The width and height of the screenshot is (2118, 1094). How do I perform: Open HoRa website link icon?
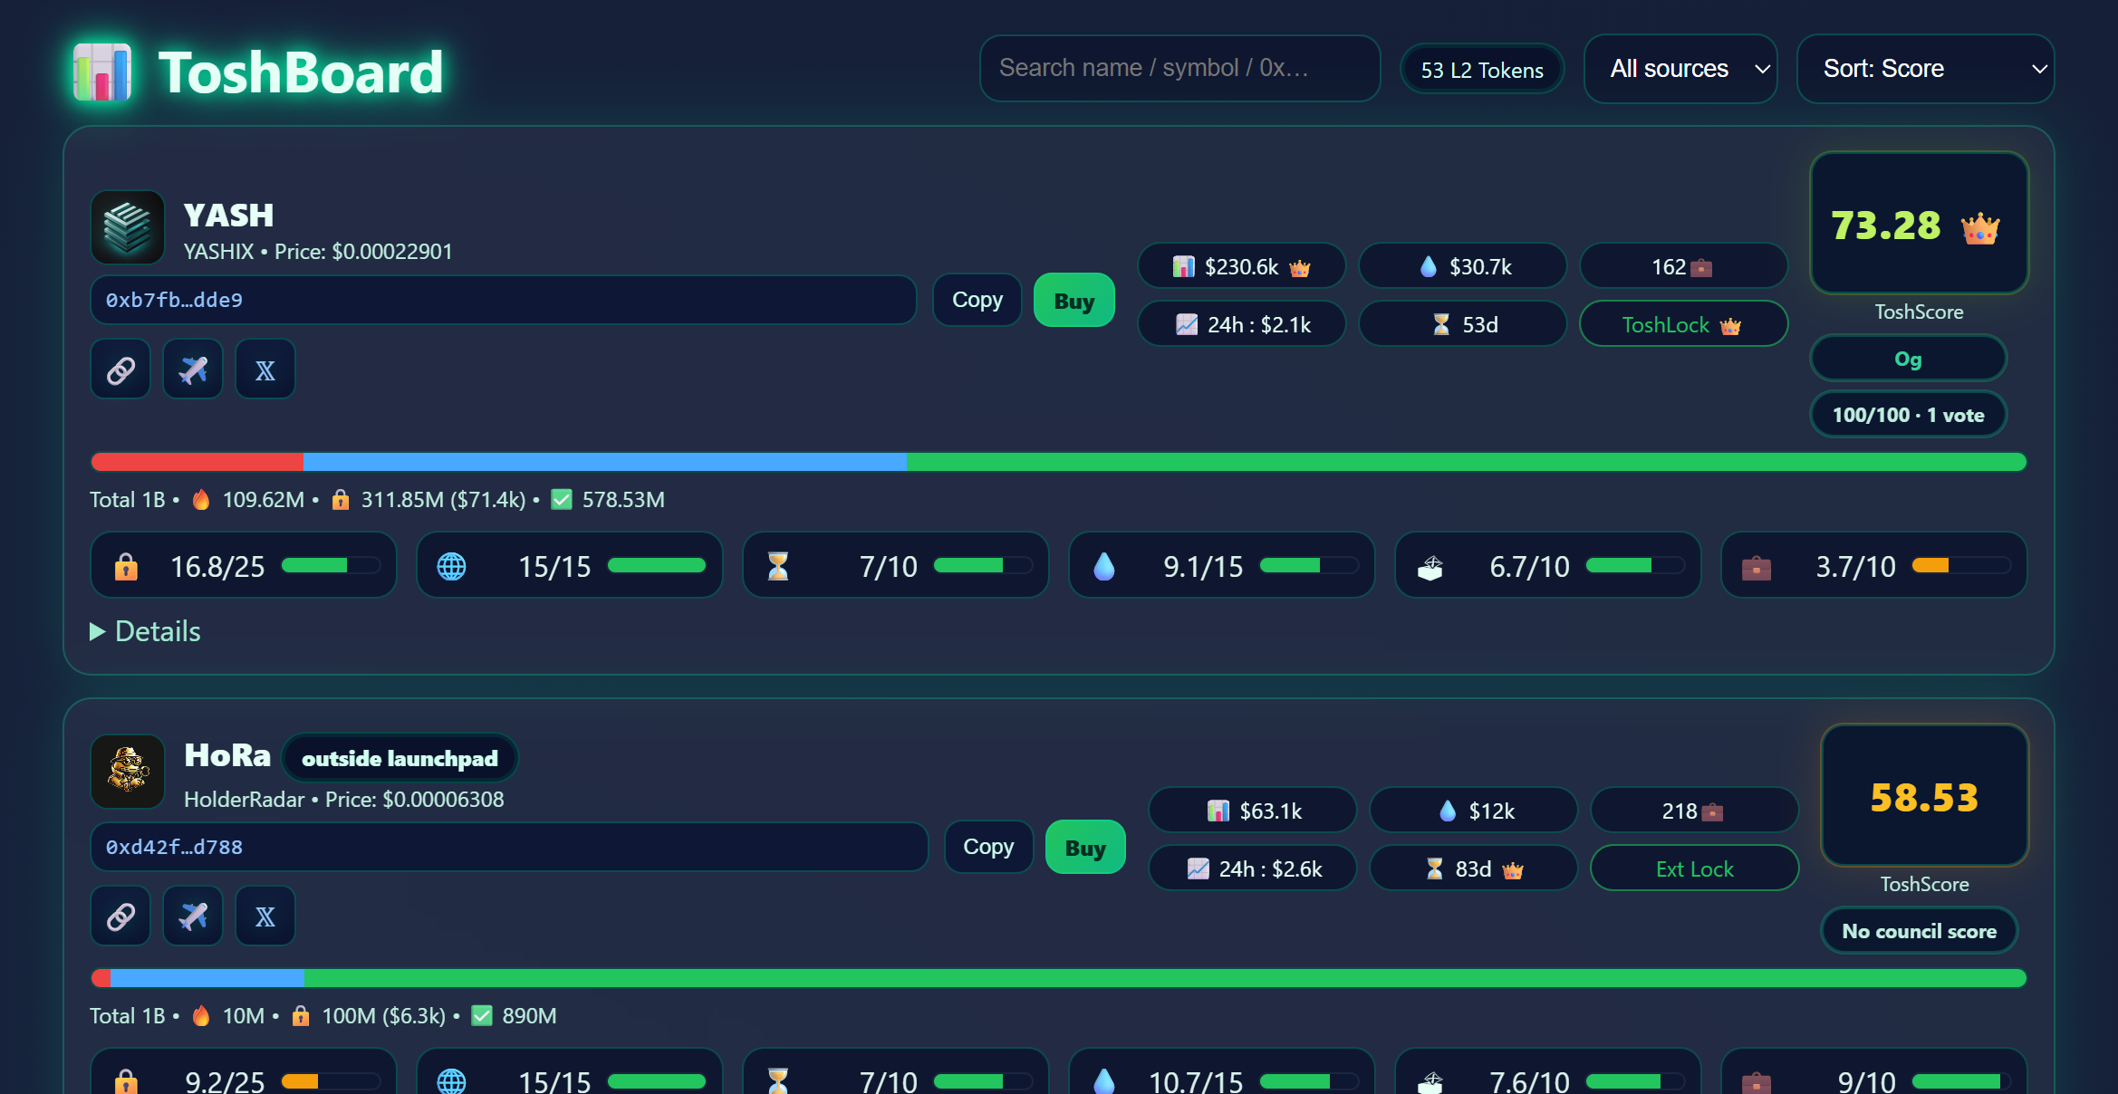[120, 916]
